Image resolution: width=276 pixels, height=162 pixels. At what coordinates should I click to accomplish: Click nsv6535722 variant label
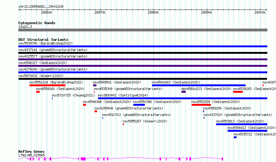click(x=255, y=134)
